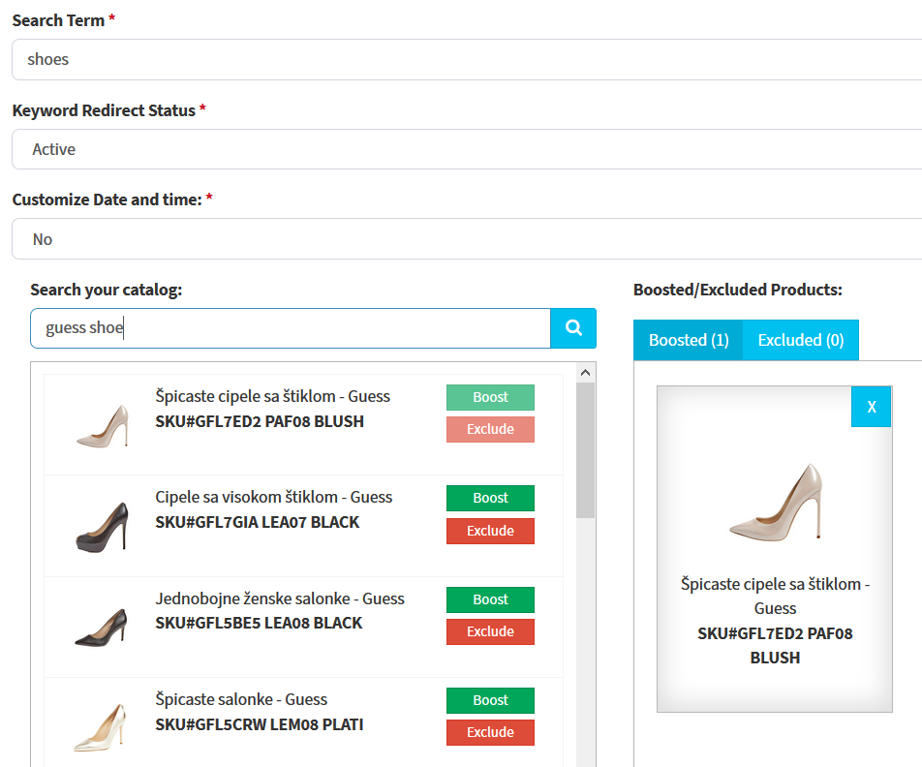Click the Search Term input field

click(x=467, y=59)
